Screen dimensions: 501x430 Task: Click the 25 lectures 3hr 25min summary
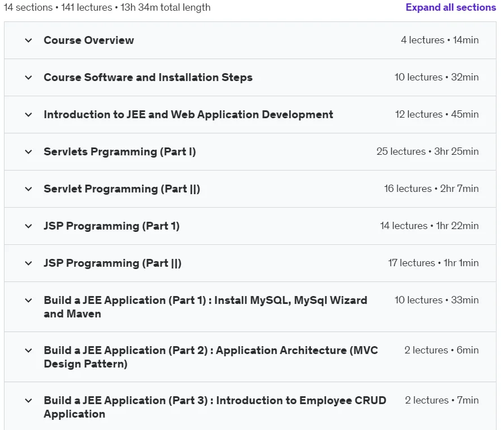pyautogui.click(x=427, y=151)
